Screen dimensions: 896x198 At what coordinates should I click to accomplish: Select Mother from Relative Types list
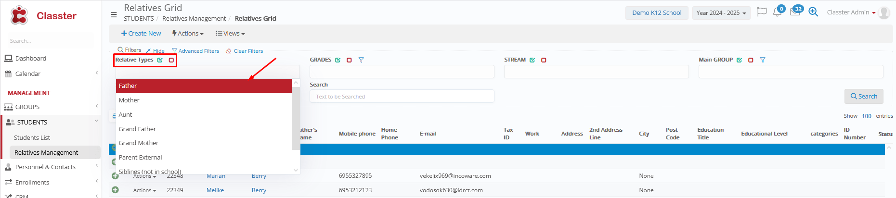129,100
